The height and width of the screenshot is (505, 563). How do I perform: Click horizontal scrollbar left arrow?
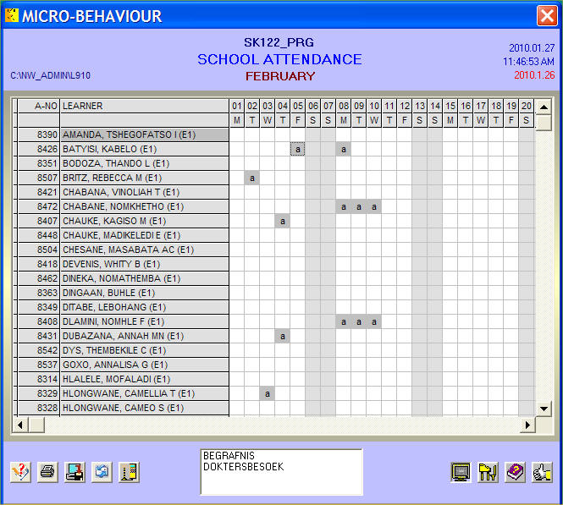point(20,425)
